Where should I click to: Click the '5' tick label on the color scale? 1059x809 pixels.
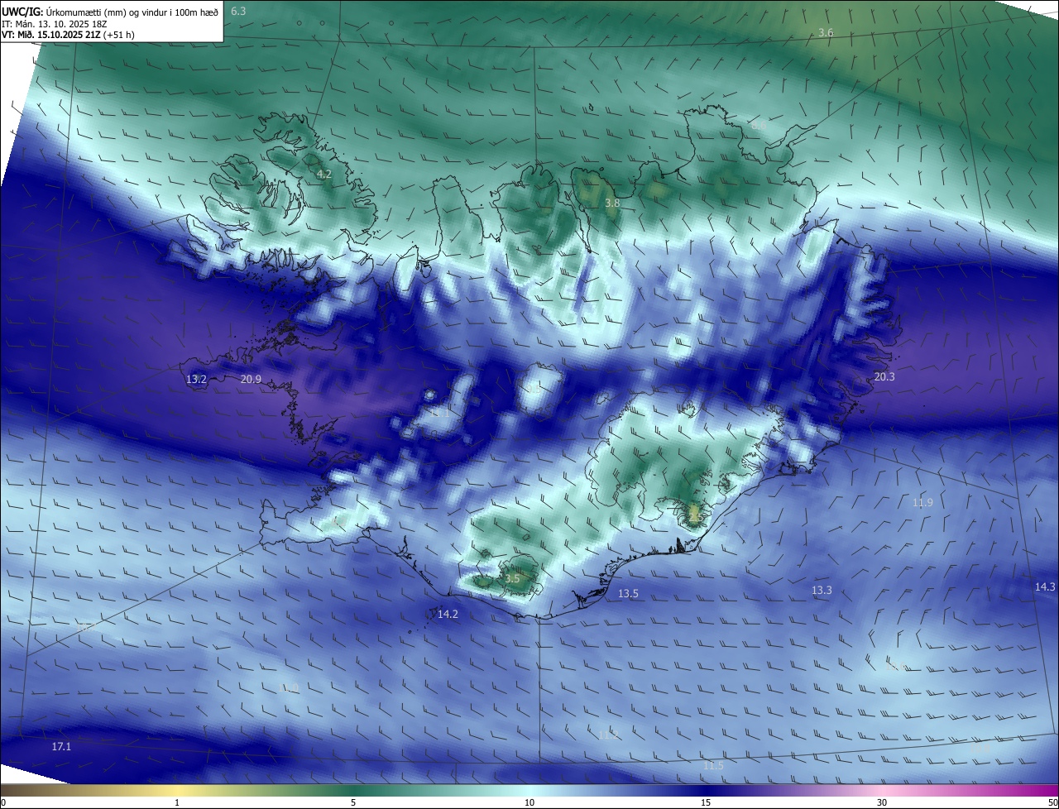(353, 802)
